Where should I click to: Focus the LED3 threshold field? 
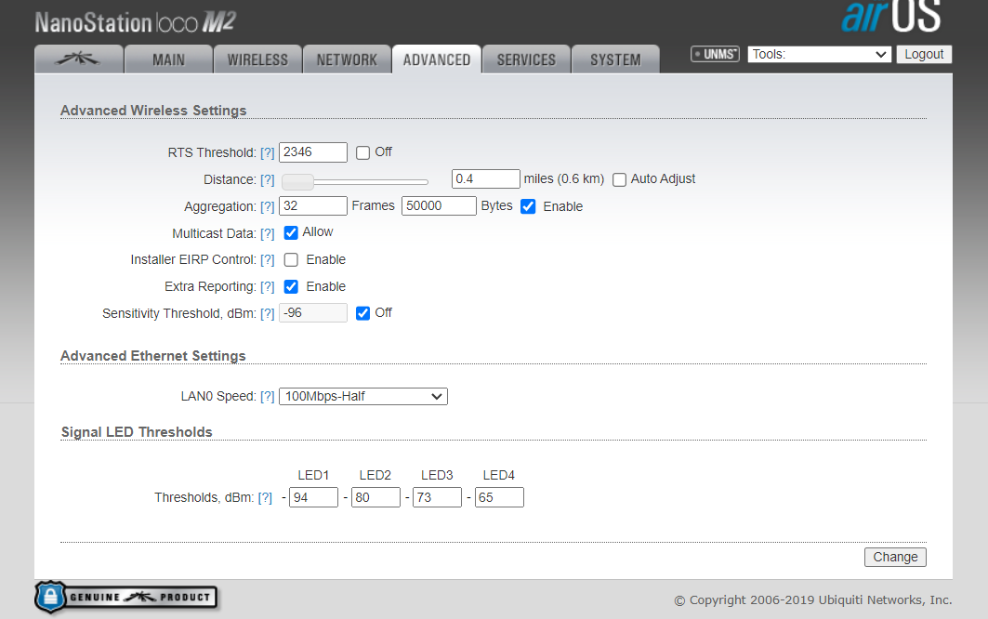437,497
